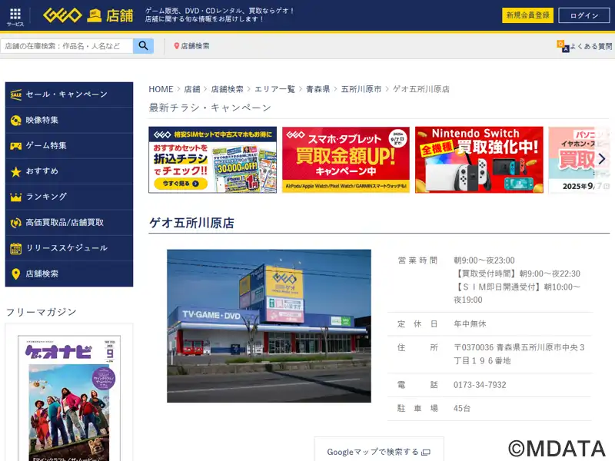Follow the 青森県 breadcrumb link

(317, 89)
